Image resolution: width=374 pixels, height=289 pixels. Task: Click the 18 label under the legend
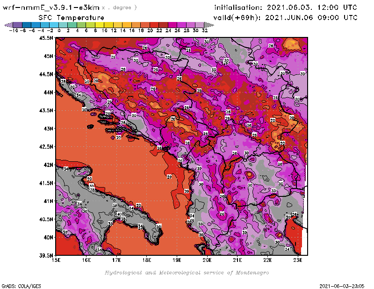(x=141, y=30)
